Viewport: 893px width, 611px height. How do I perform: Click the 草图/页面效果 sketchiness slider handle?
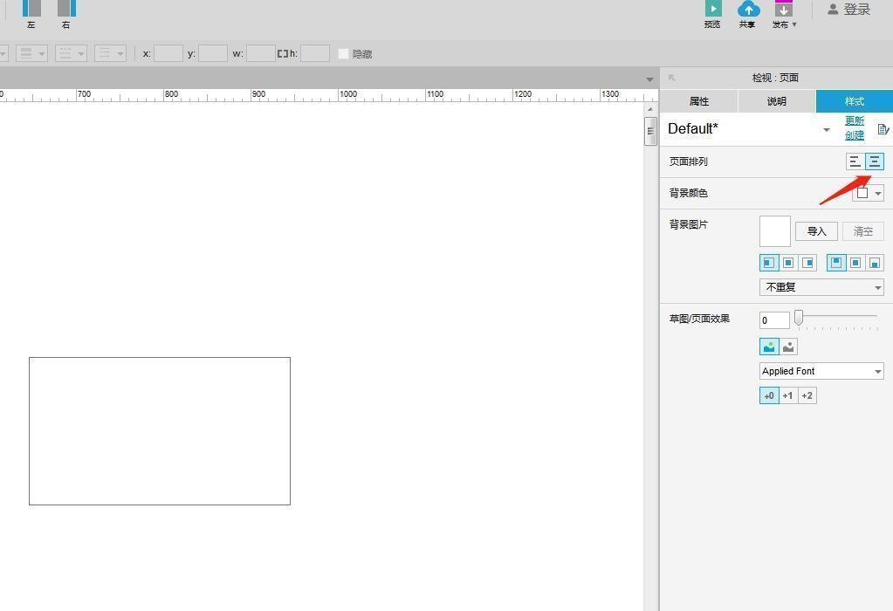click(x=799, y=318)
